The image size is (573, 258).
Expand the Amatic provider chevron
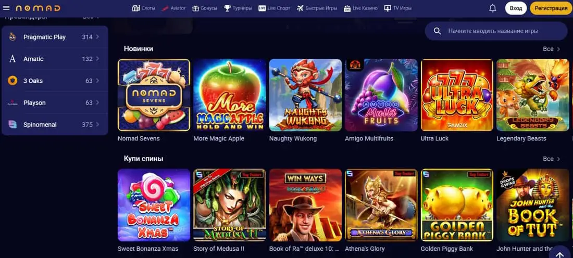click(97, 59)
